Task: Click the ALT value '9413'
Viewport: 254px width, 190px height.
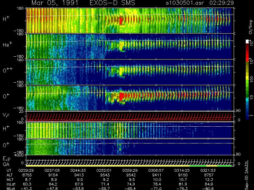Action: (x=79, y=175)
